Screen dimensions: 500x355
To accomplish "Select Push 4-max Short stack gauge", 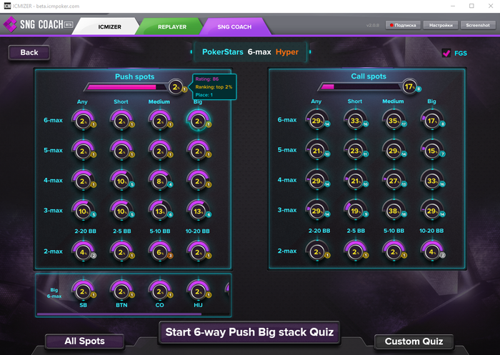I will tap(122, 181).
